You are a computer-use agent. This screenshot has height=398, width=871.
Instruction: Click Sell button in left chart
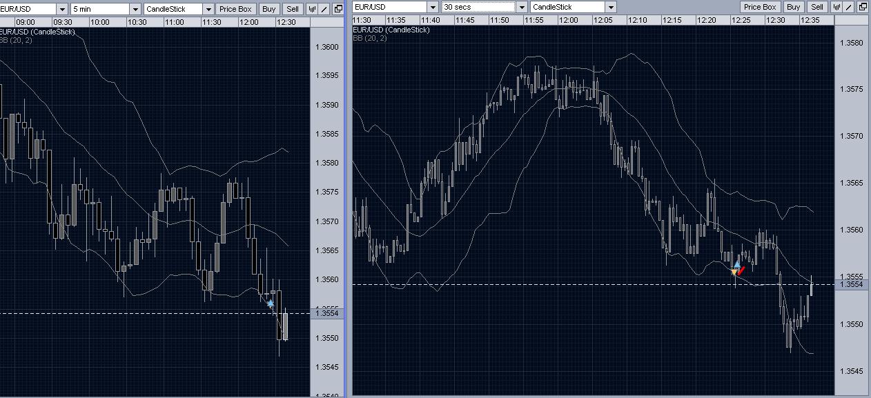293,9
